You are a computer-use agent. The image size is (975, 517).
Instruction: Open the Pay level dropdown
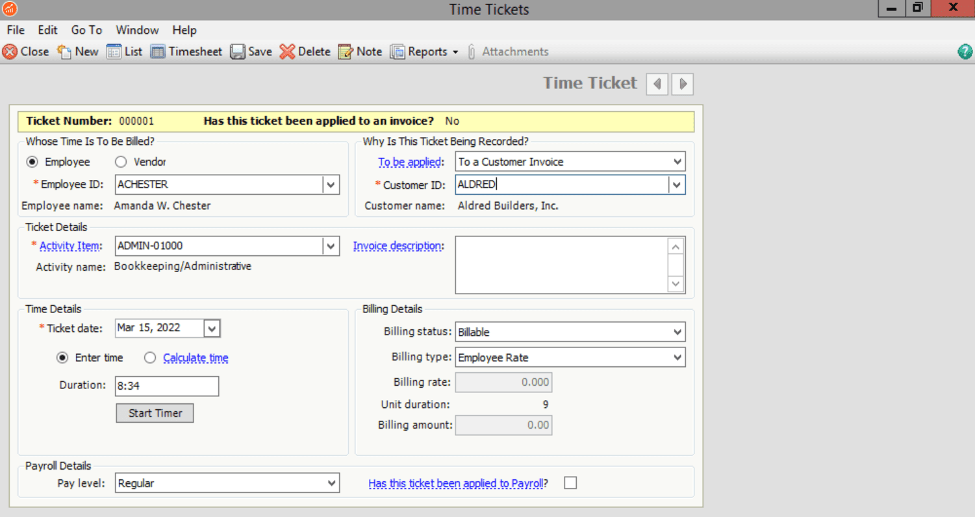coord(331,483)
